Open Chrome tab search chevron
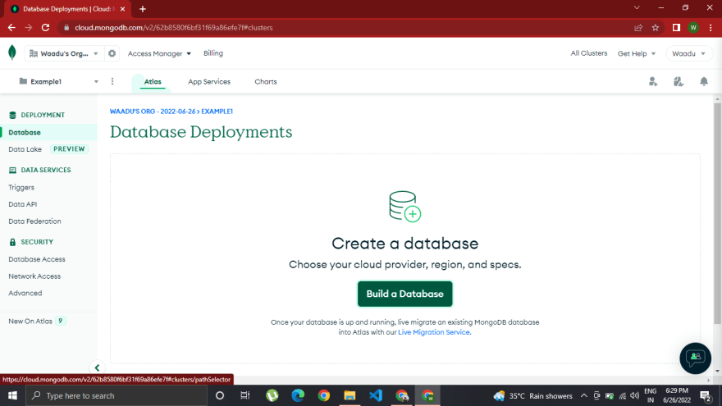 pos(637,8)
